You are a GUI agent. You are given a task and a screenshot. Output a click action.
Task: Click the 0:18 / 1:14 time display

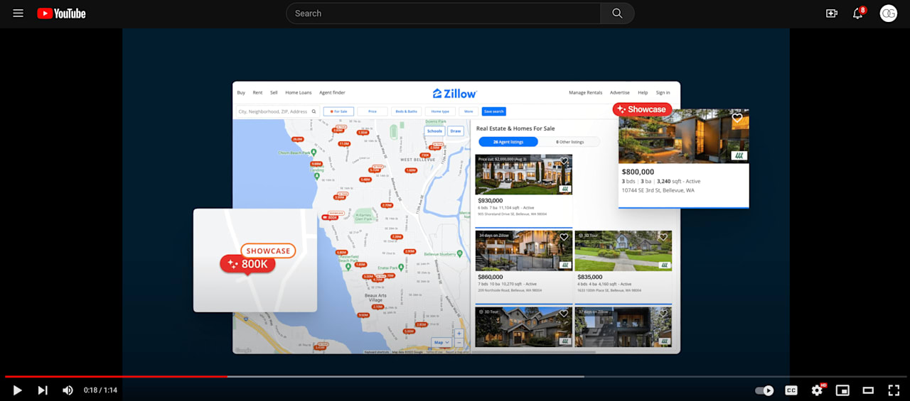coord(100,390)
